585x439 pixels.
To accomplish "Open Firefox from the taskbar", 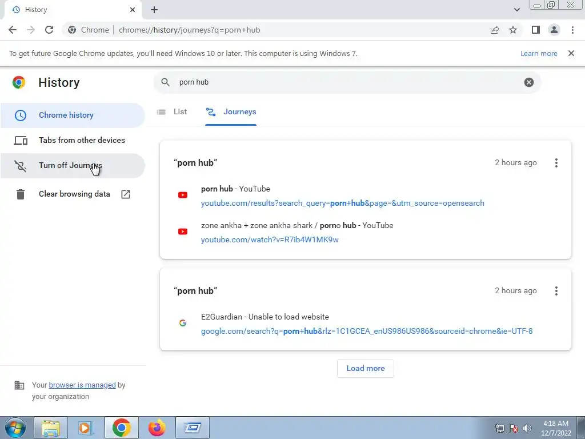I will (157, 428).
